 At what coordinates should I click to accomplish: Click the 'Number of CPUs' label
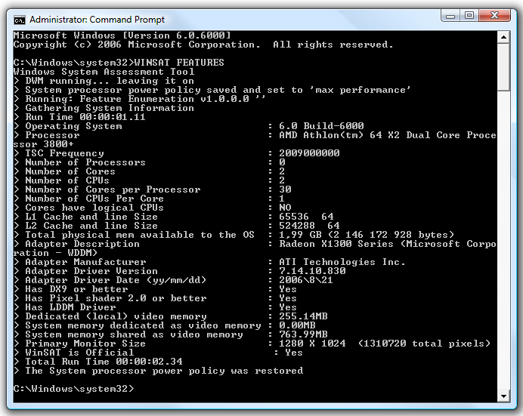point(67,180)
